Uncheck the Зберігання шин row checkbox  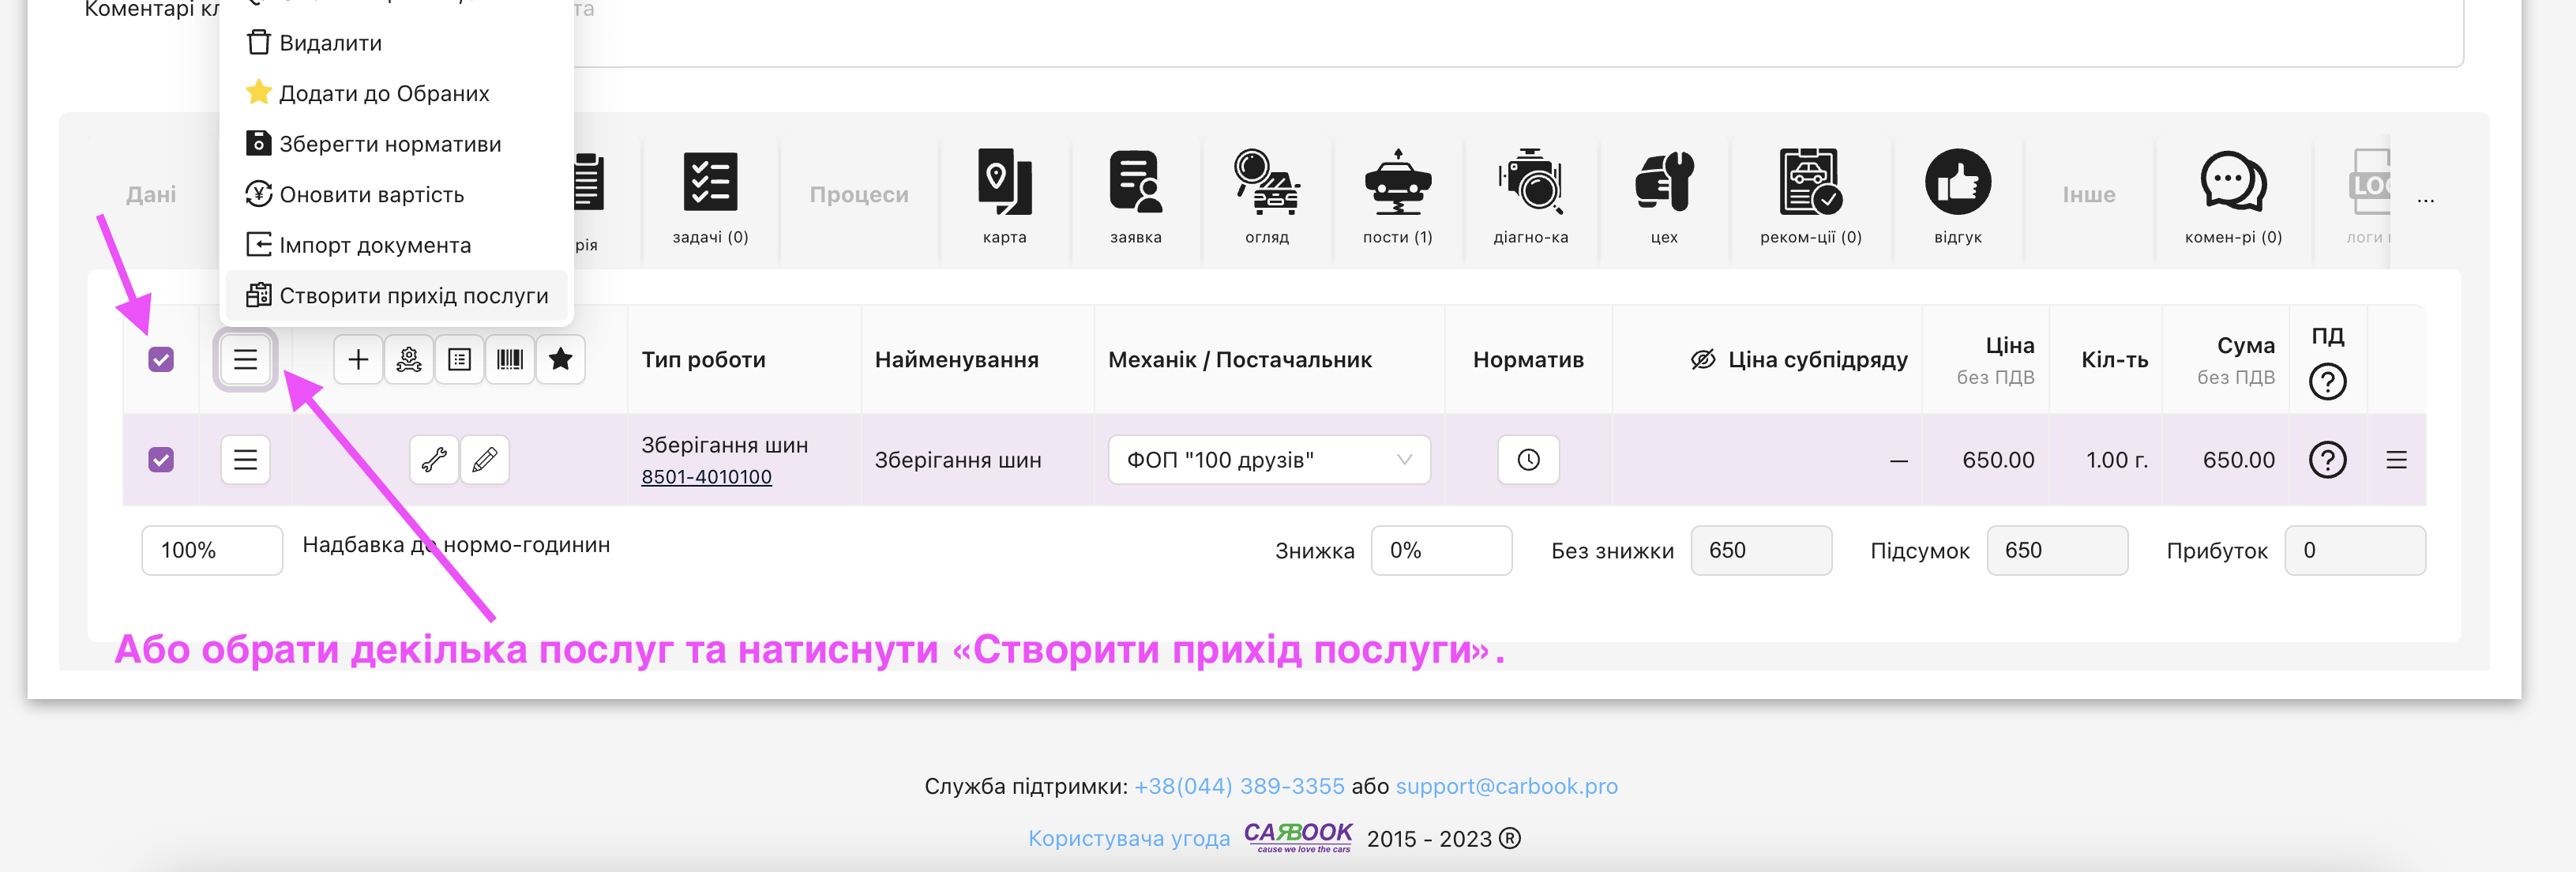pyautogui.click(x=161, y=460)
